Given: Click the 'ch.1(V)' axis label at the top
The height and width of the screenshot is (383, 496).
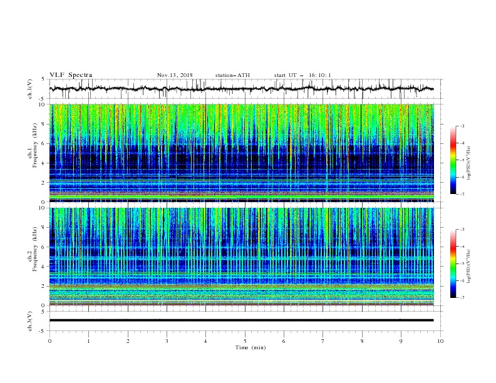Looking at the screenshot, I should tap(30, 89).
